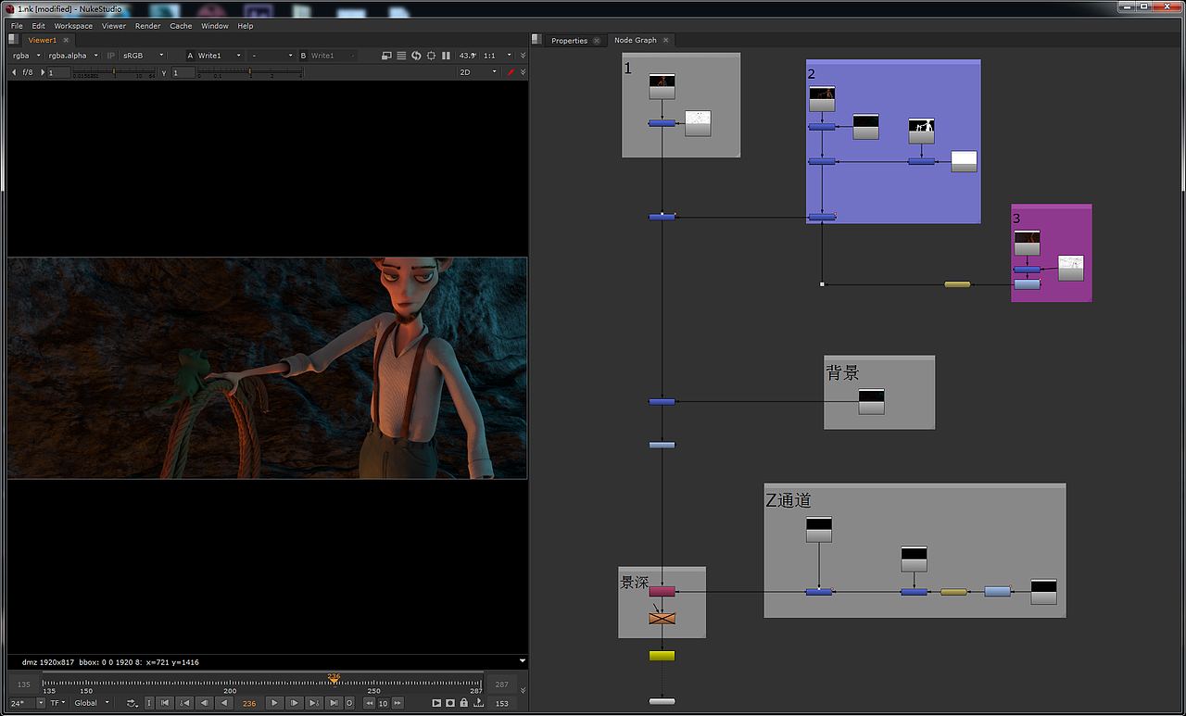This screenshot has width=1186, height=716.
Task: Click the playback loop mode icon
Action: (x=132, y=703)
